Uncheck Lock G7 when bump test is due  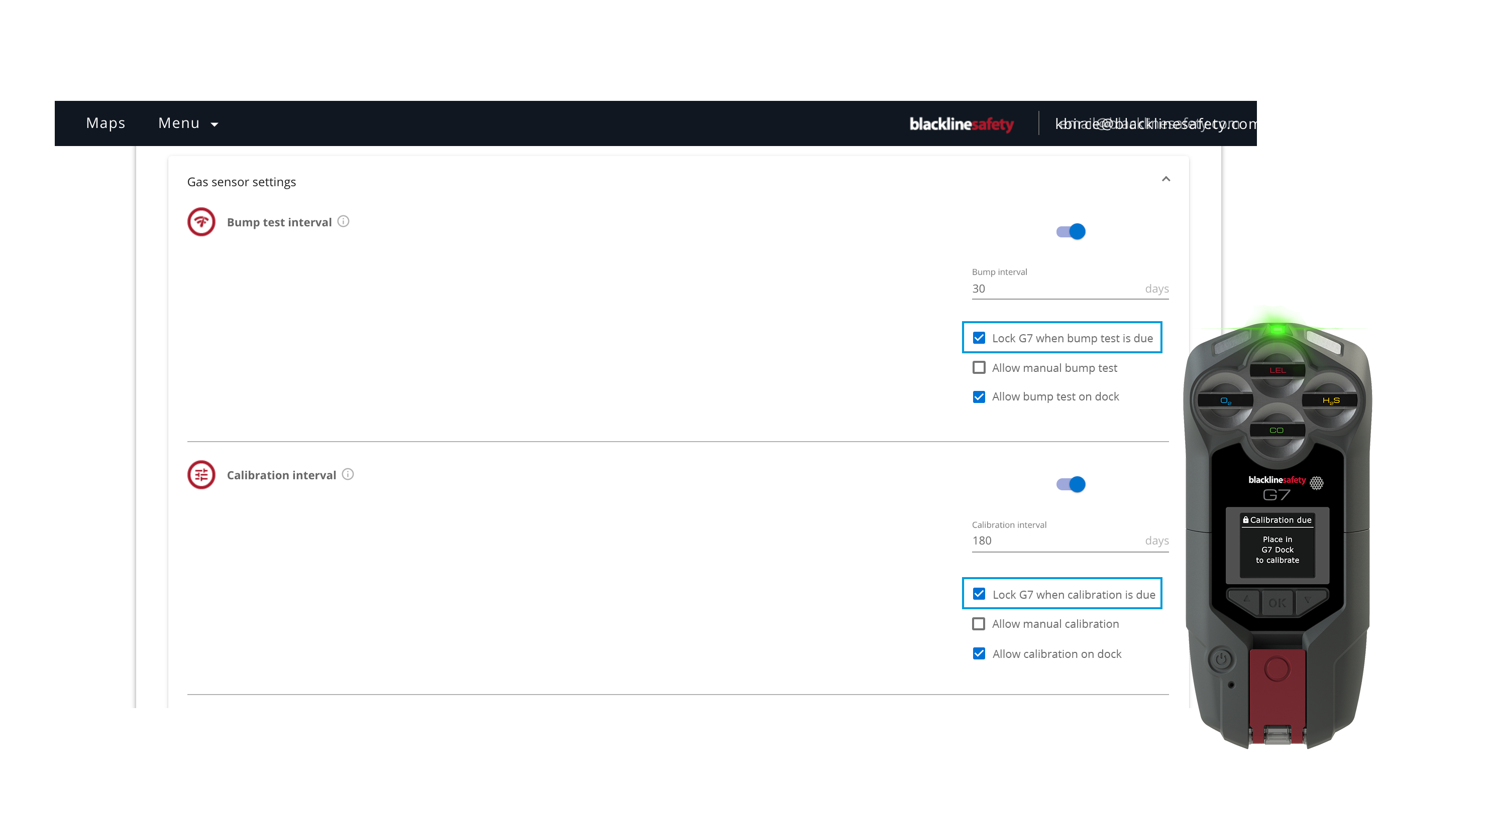pyautogui.click(x=979, y=338)
